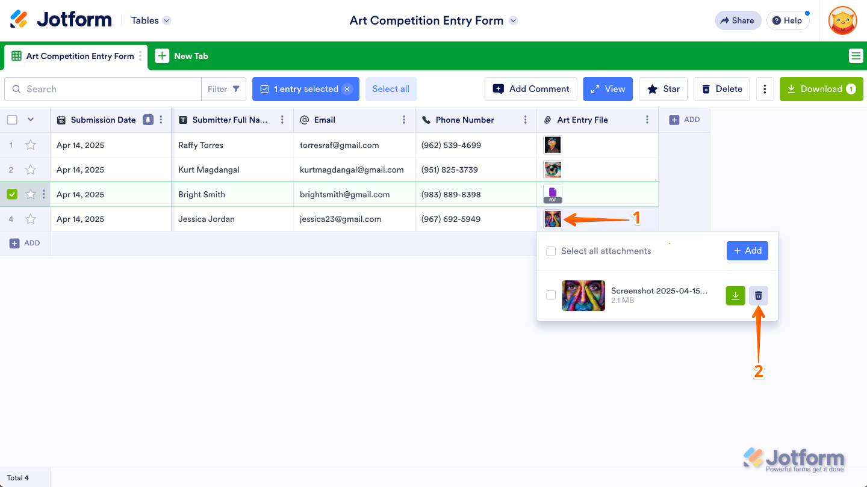Click the Add Comment button
Image resolution: width=867 pixels, height=487 pixels.
[x=530, y=89]
